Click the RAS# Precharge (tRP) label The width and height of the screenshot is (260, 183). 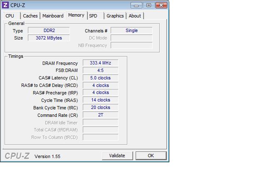coord(55,93)
